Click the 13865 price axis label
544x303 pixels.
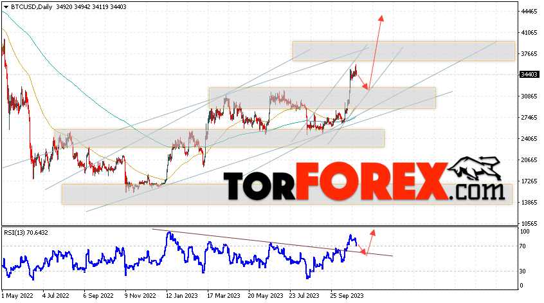coord(529,203)
